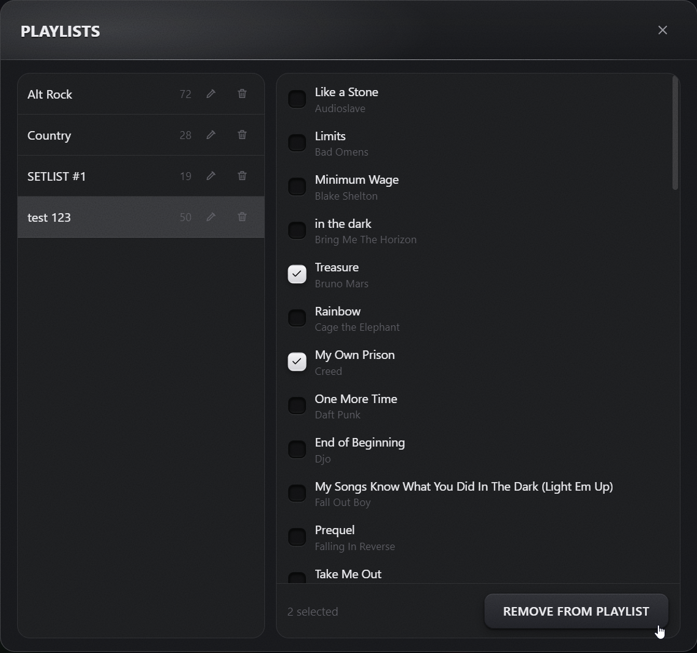The image size is (697, 653).
Task: Deselect My Own Prison checkbox
Action: 297,361
